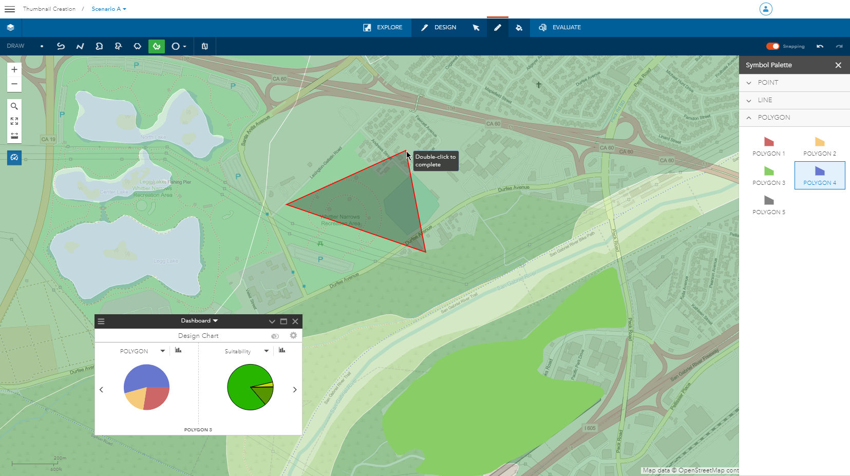Select the point draw tool
850x476 pixels.
coord(42,46)
